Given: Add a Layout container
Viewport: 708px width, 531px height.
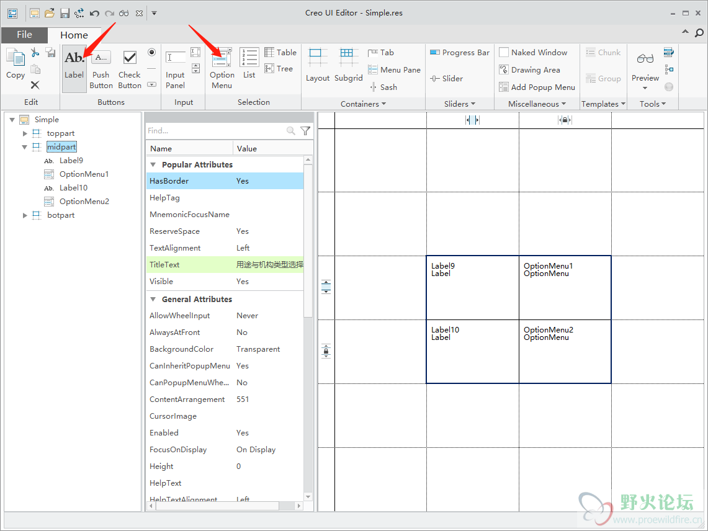Looking at the screenshot, I should tap(318, 66).
